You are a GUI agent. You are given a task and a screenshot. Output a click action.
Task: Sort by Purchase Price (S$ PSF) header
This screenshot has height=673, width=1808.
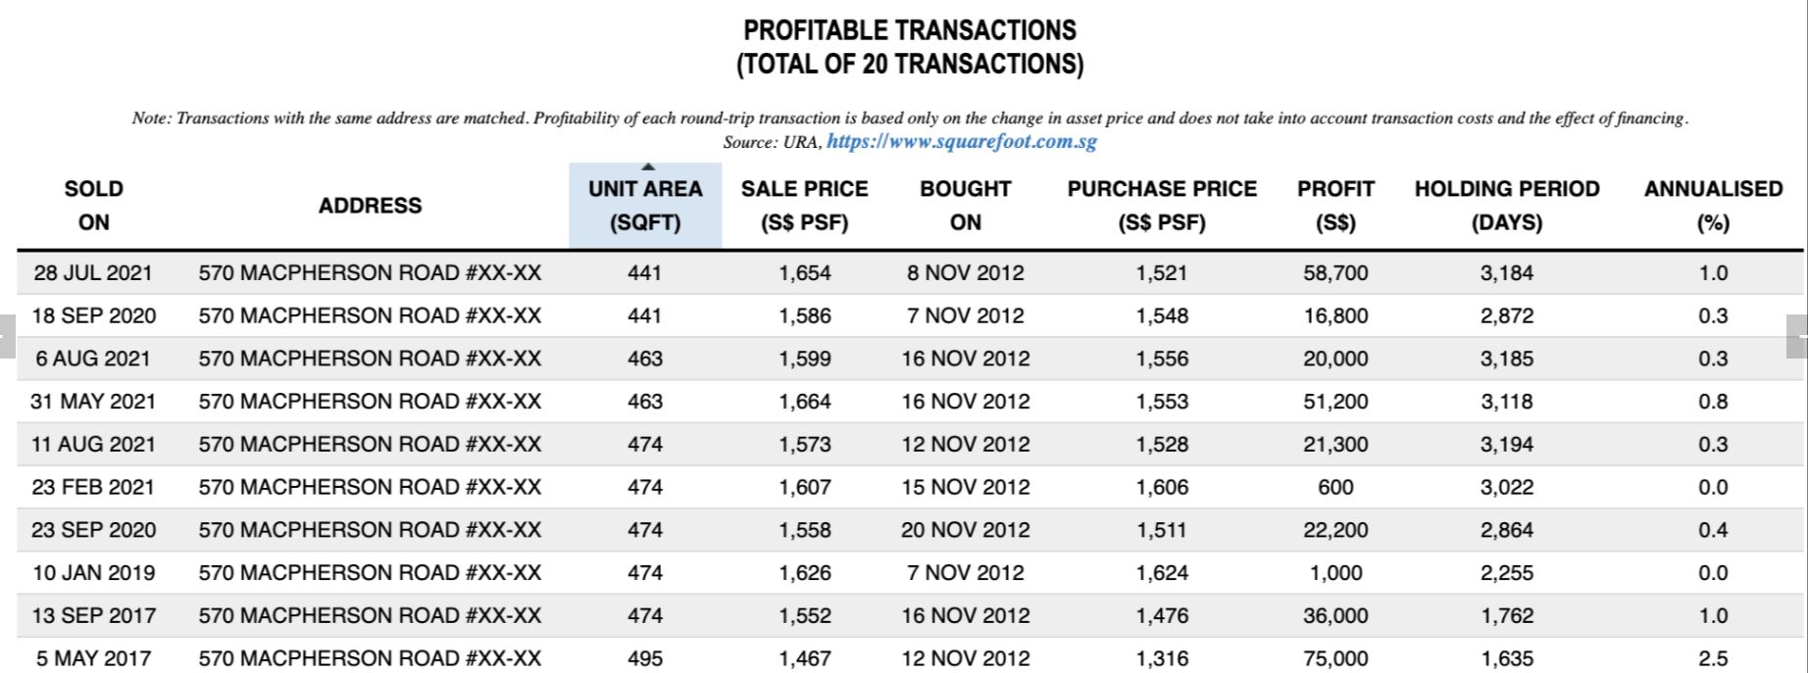[x=1162, y=206]
